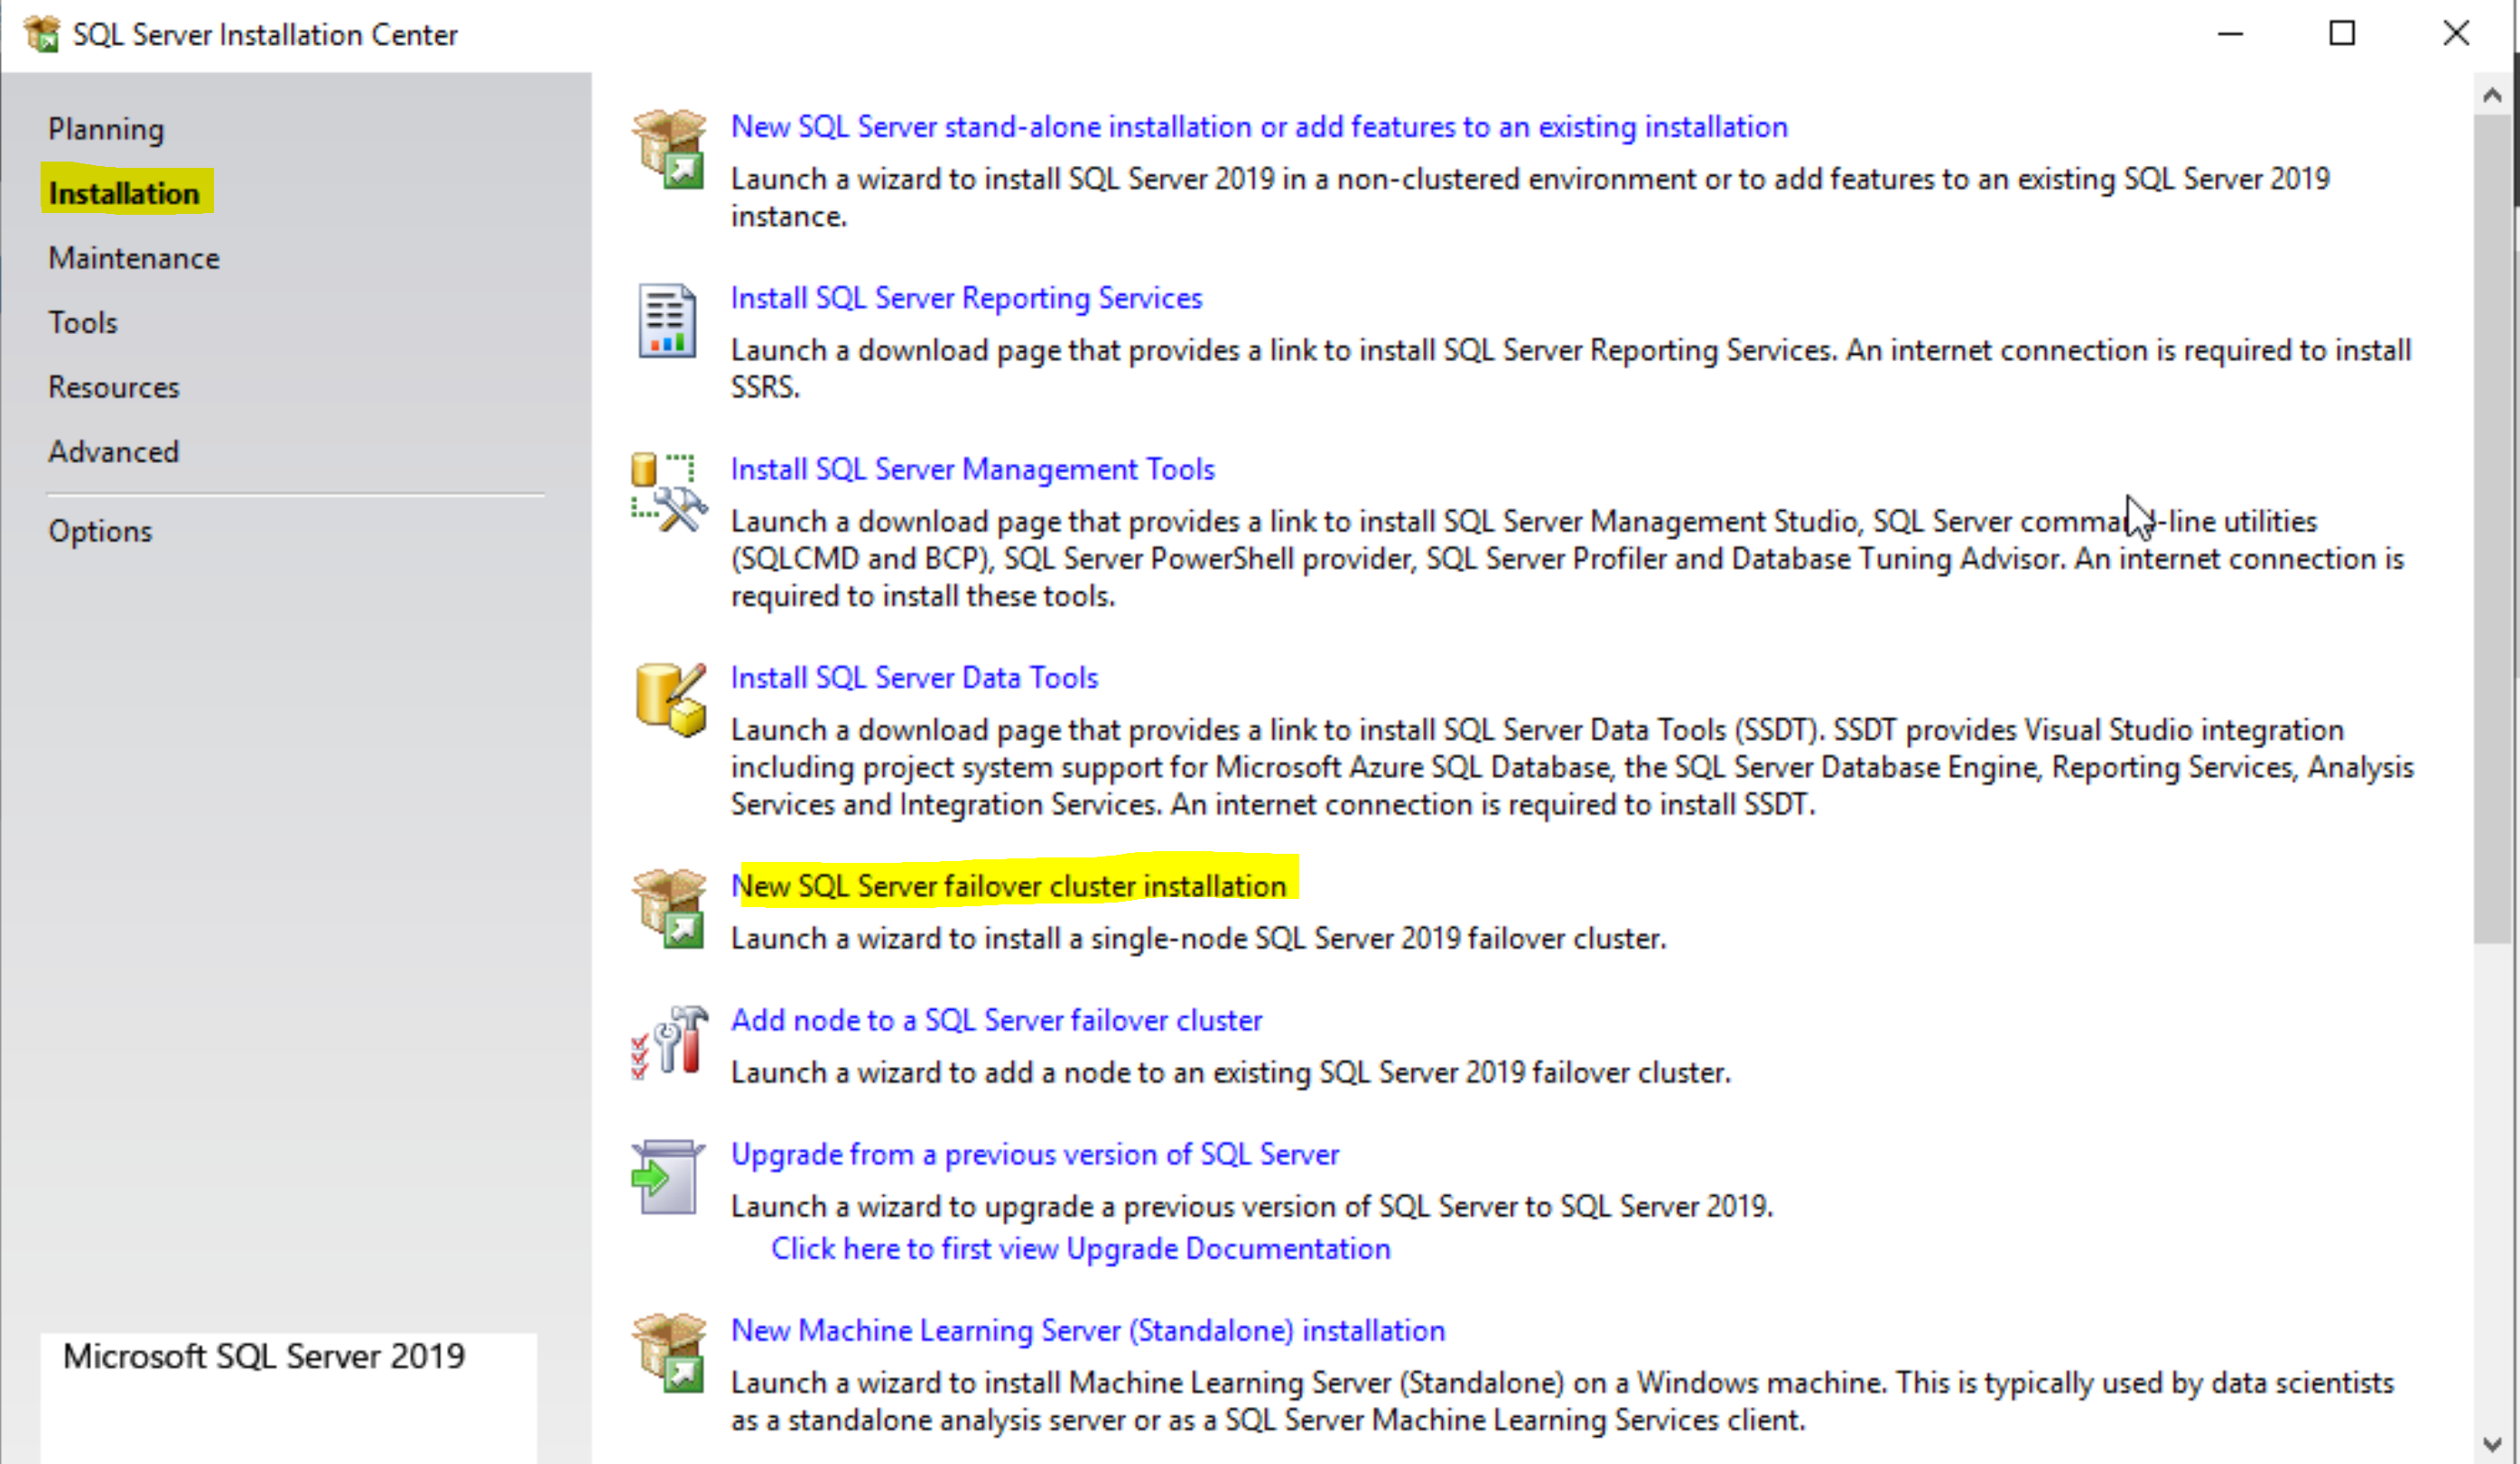This screenshot has width=2520, height=1464.
Task: Go to the Resources section
Action: pos(114,386)
